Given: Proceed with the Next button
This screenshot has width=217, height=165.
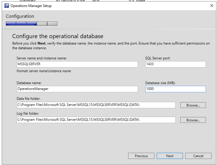Looking at the screenshot, I should [x=170, y=156].
